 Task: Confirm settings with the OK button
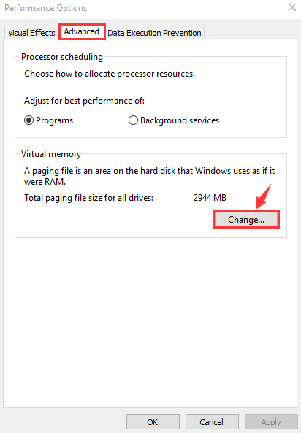pos(153,422)
